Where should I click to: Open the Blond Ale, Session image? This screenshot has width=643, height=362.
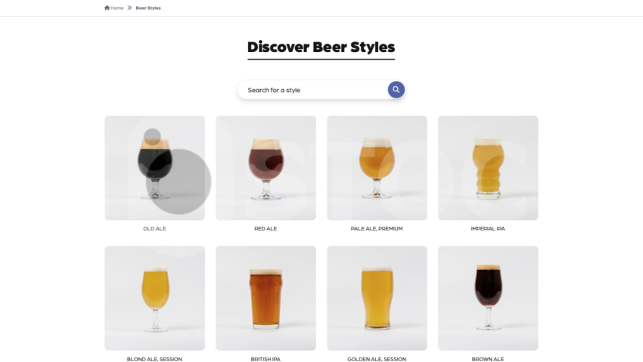pos(154,298)
